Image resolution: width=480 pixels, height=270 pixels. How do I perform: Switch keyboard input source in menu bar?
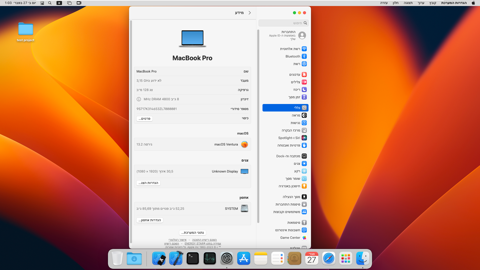[x=59, y=3]
